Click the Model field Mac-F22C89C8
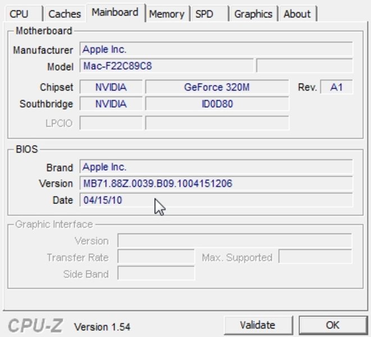The height and width of the screenshot is (337, 371). [x=167, y=66]
